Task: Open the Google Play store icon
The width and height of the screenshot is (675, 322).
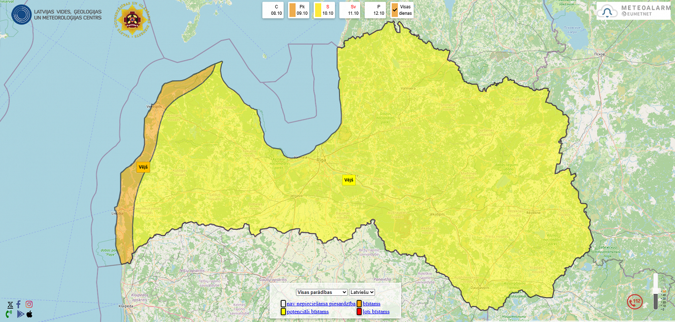Action: coord(20,314)
